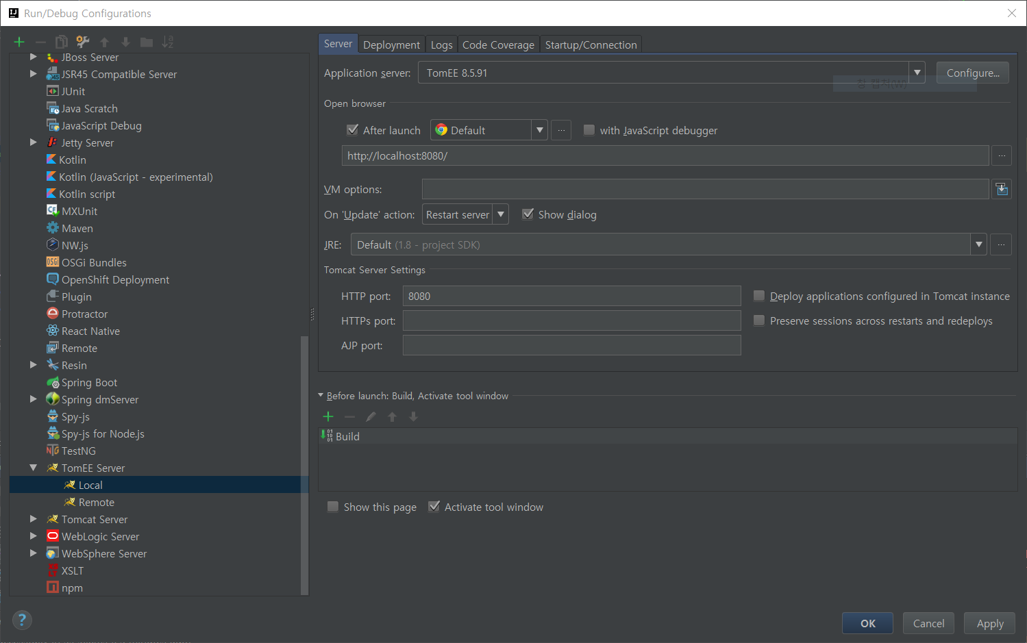Select the Kotlin configuration type
The image size is (1027, 643).
[x=72, y=160]
